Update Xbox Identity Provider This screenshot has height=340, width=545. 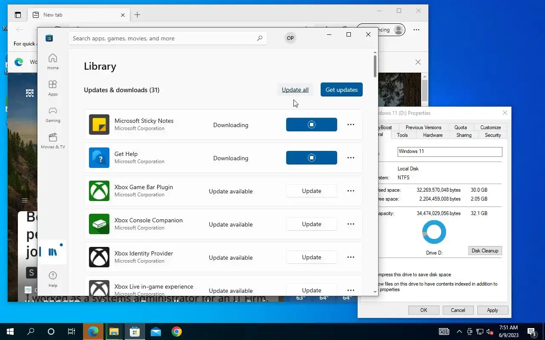(312, 257)
